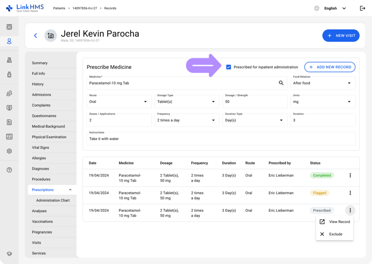
Task: Click the search icon in Medicine field
Action: (281, 83)
